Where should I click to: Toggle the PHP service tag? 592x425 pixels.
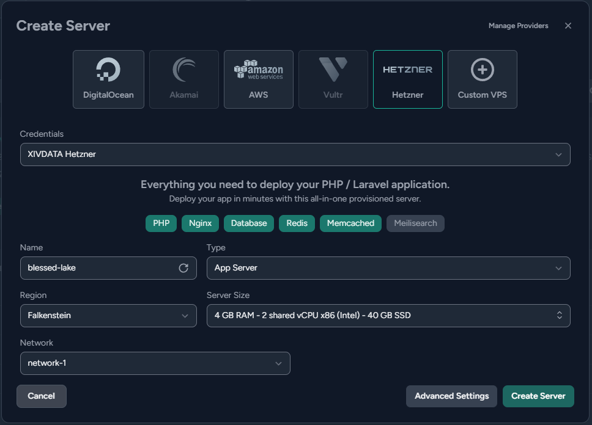(161, 223)
